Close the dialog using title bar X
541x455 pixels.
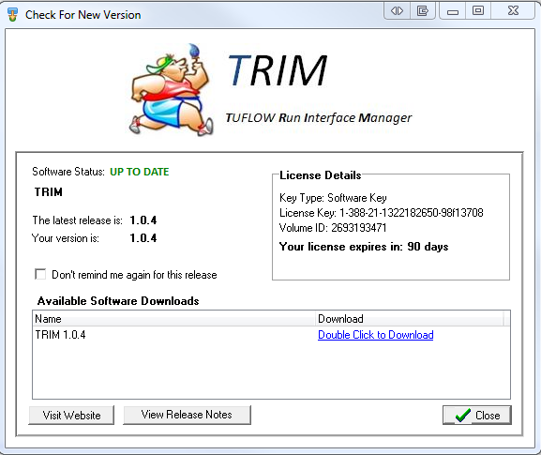(513, 11)
